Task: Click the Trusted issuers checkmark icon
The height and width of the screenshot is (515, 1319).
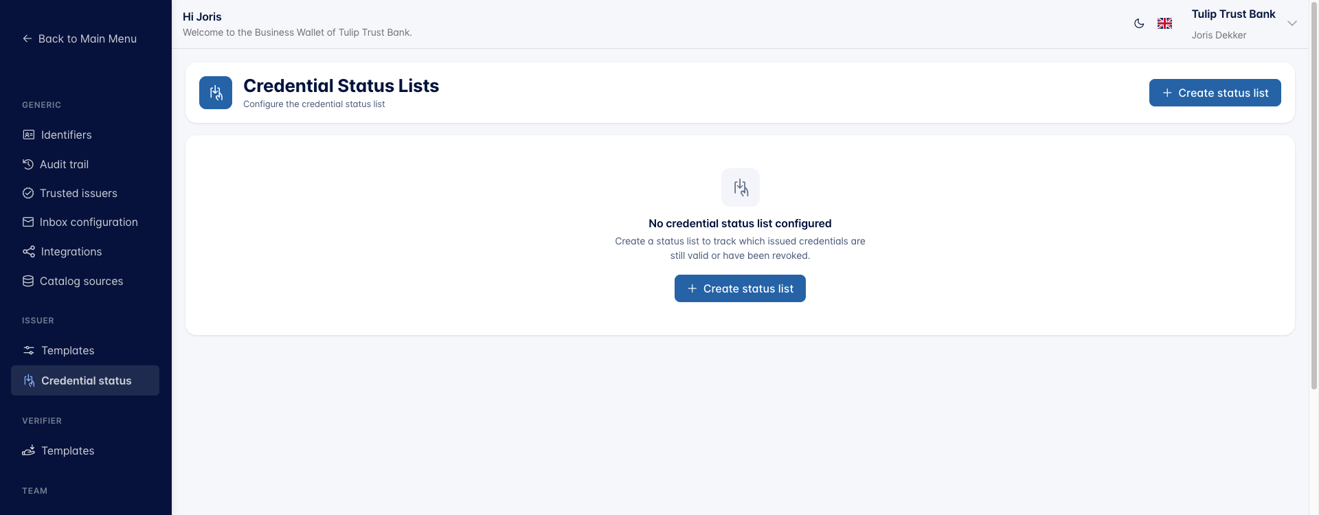Action: tap(28, 193)
